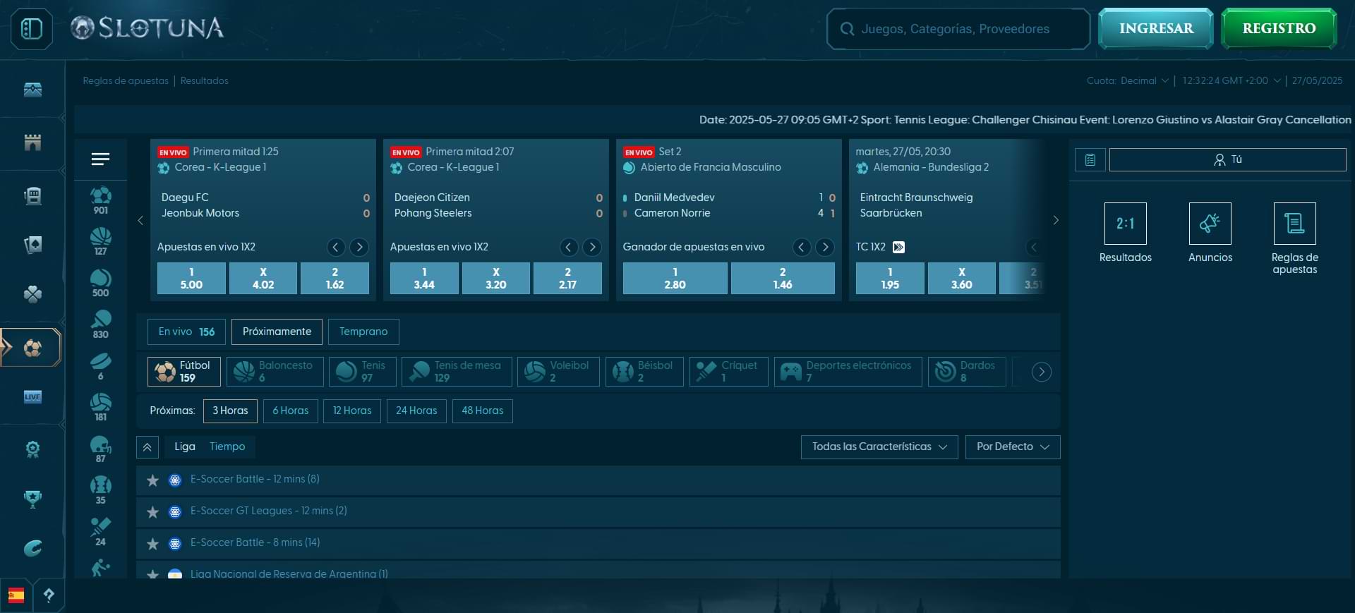Select 6 Horas time filter
The image size is (1355, 613).
(x=291, y=411)
